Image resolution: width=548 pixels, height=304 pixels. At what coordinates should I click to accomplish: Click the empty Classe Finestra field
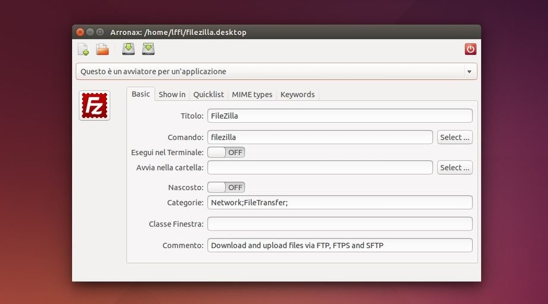click(x=340, y=224)
